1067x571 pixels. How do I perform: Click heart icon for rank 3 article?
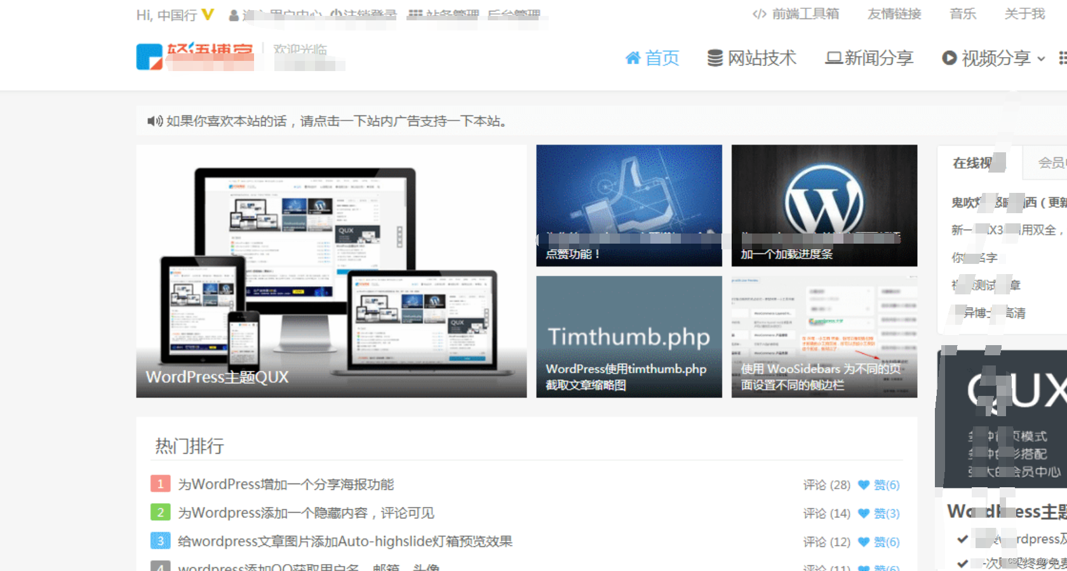864,542
